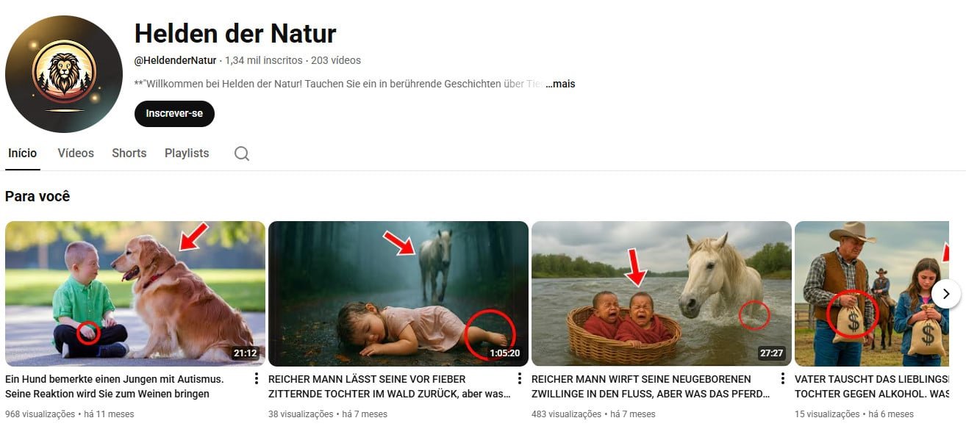Viewport: 966px width, 429px height.
Task: Open options menu for the autism dog video
Action: 257,379
